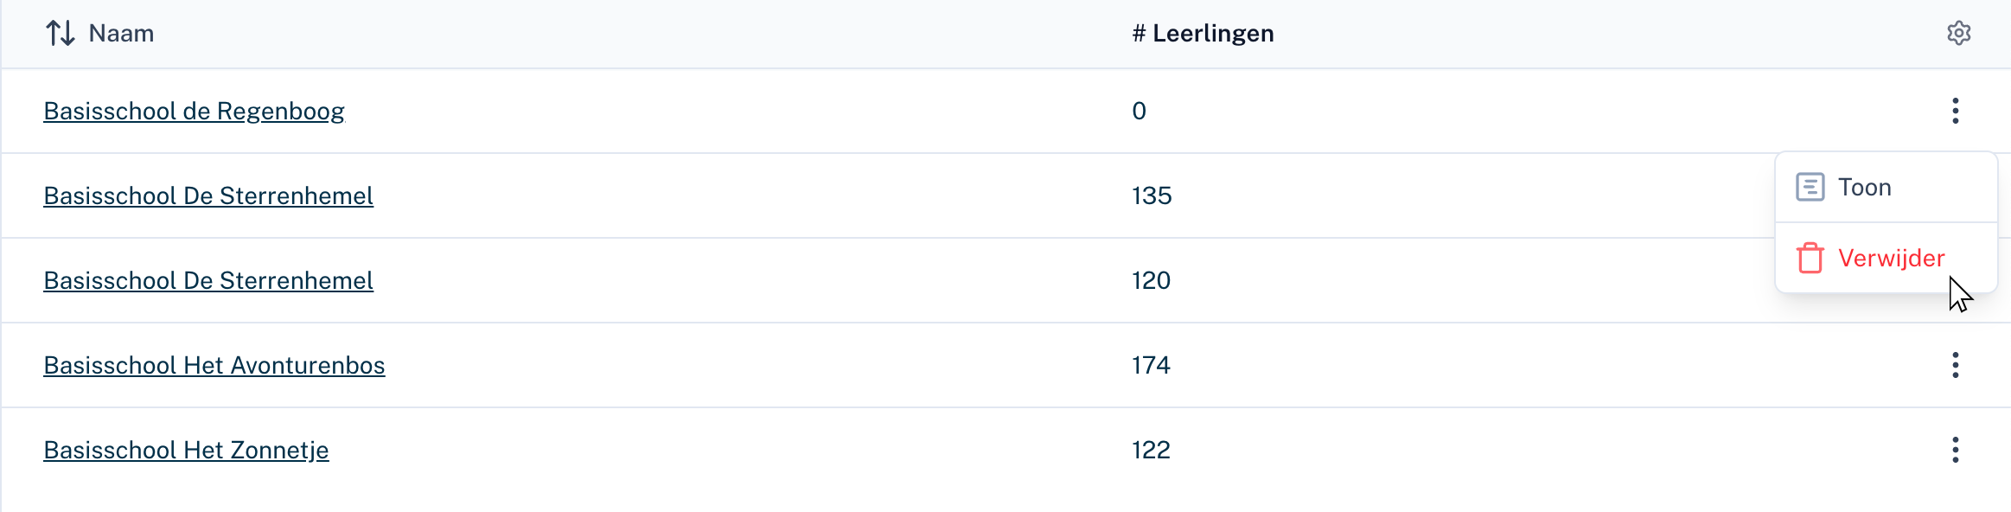
Task: Open the Basisschool Het Zonnetje link
Action: 186,451
